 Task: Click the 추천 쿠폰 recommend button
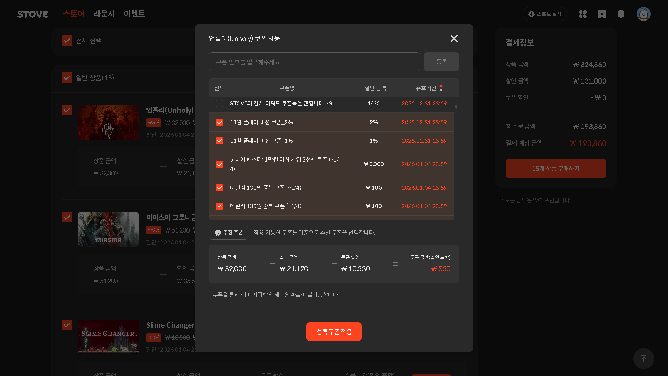pos(228,233)
